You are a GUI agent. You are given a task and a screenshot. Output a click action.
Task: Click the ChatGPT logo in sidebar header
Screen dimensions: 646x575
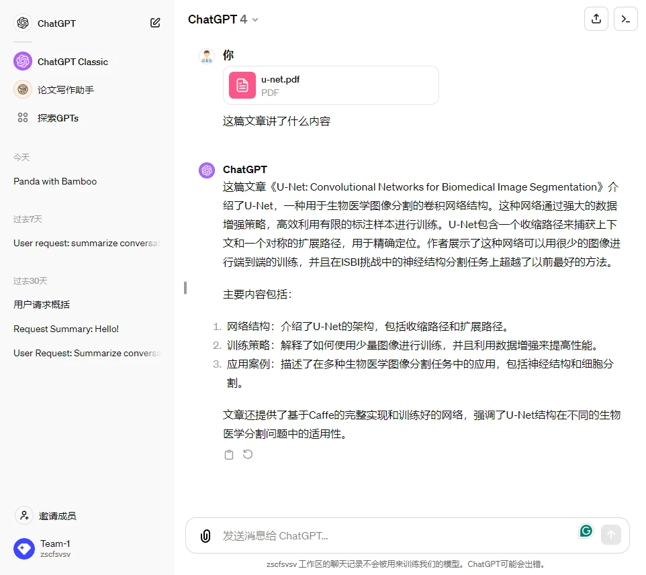[x=23, y=23]
